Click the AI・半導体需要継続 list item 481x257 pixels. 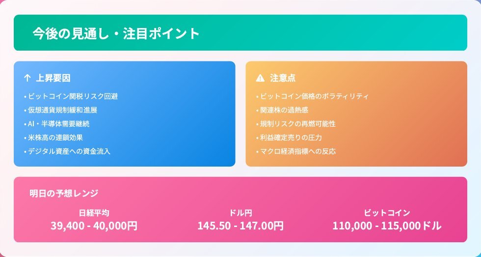pyautogui.click(x=57, y=124)
